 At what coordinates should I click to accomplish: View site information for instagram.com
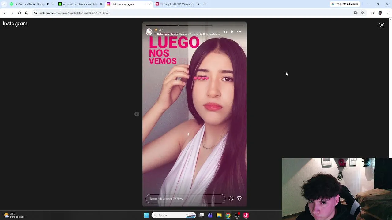pos(36,13)
